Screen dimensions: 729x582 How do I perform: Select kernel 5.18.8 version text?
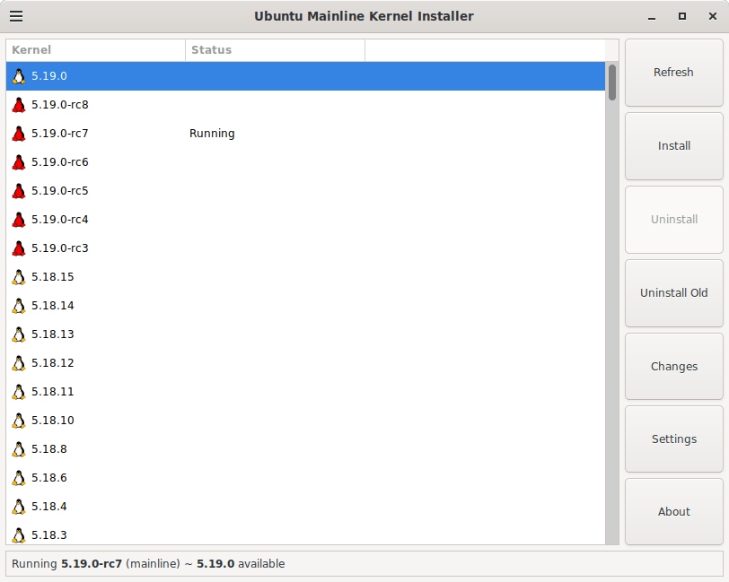tap(49, 449)
